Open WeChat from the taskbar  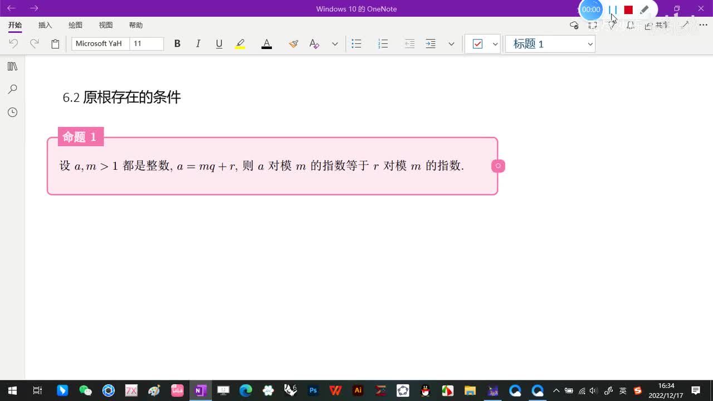(x=85, y=390)
